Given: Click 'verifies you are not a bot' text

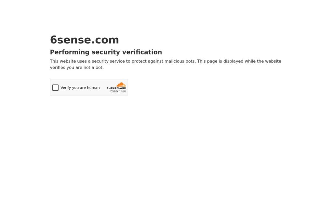Looking at the screenshot, I should pyautogui.click(x=77, y=68).
